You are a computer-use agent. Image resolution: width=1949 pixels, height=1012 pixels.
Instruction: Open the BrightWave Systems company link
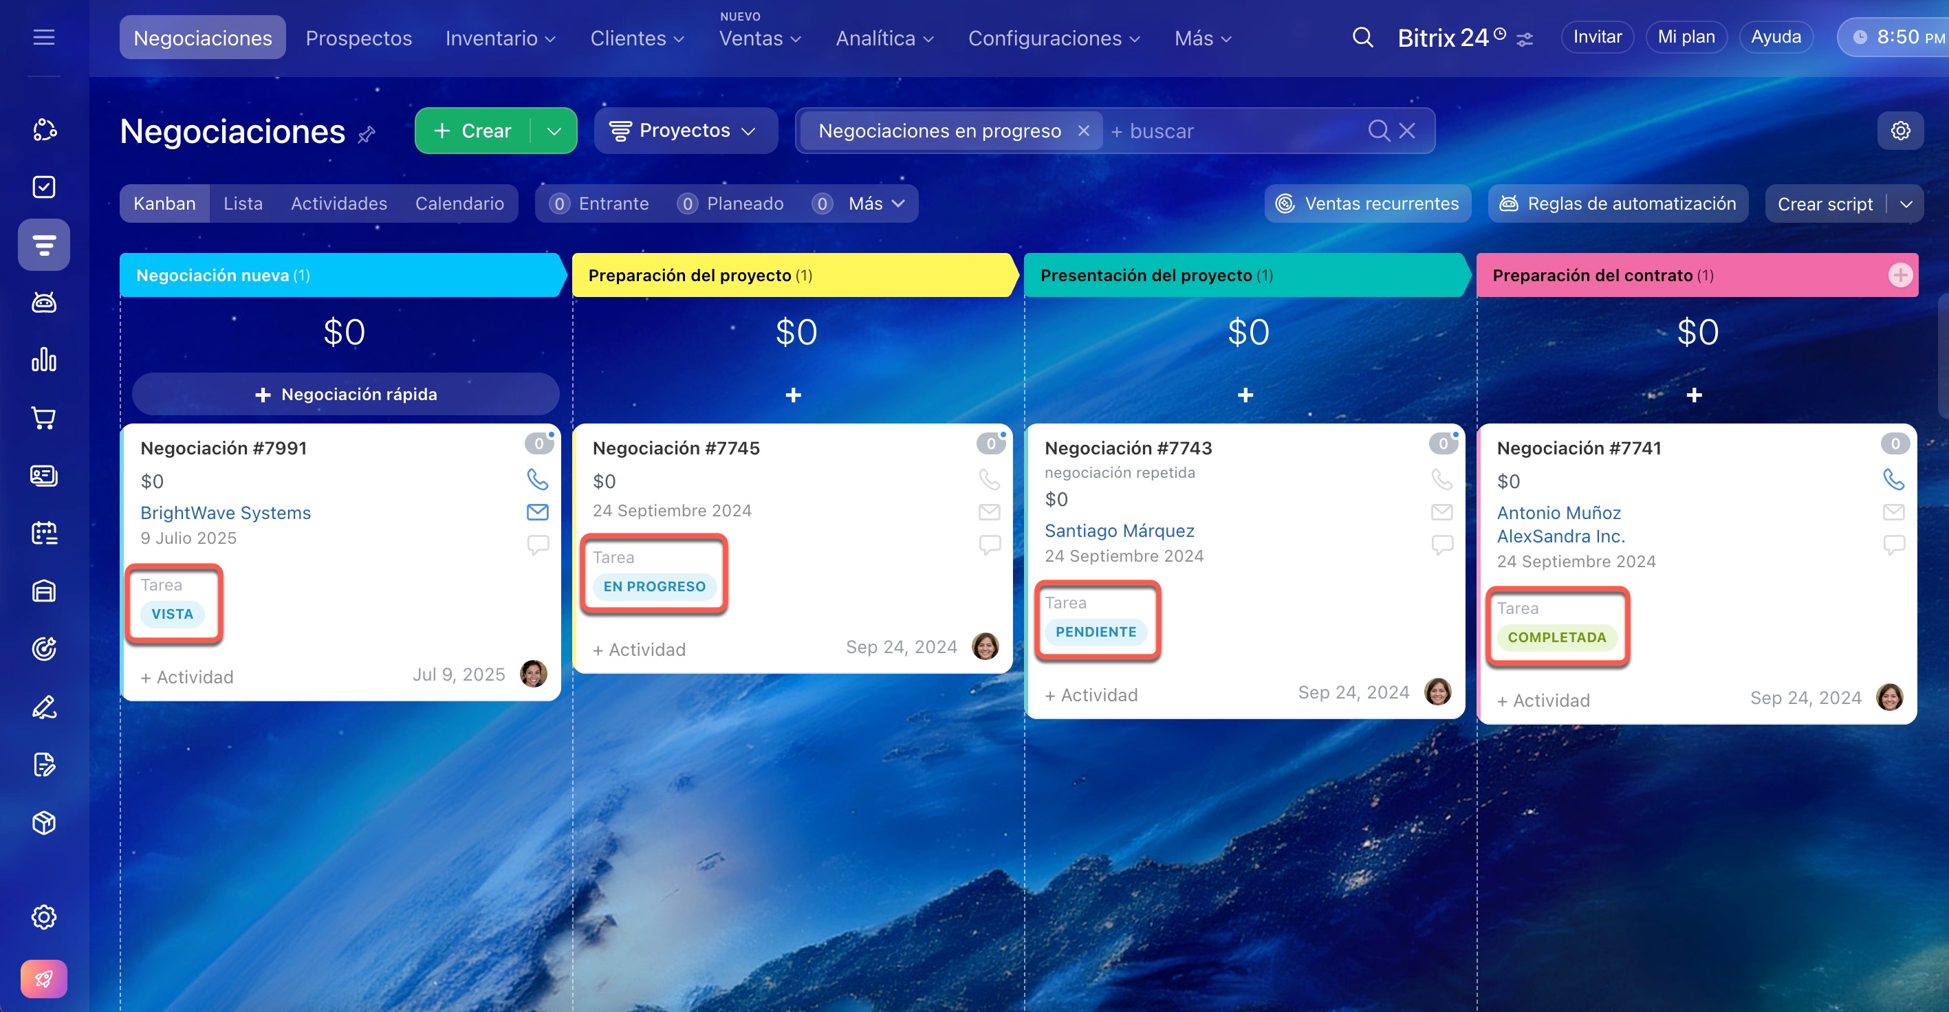tap(226, 513)
